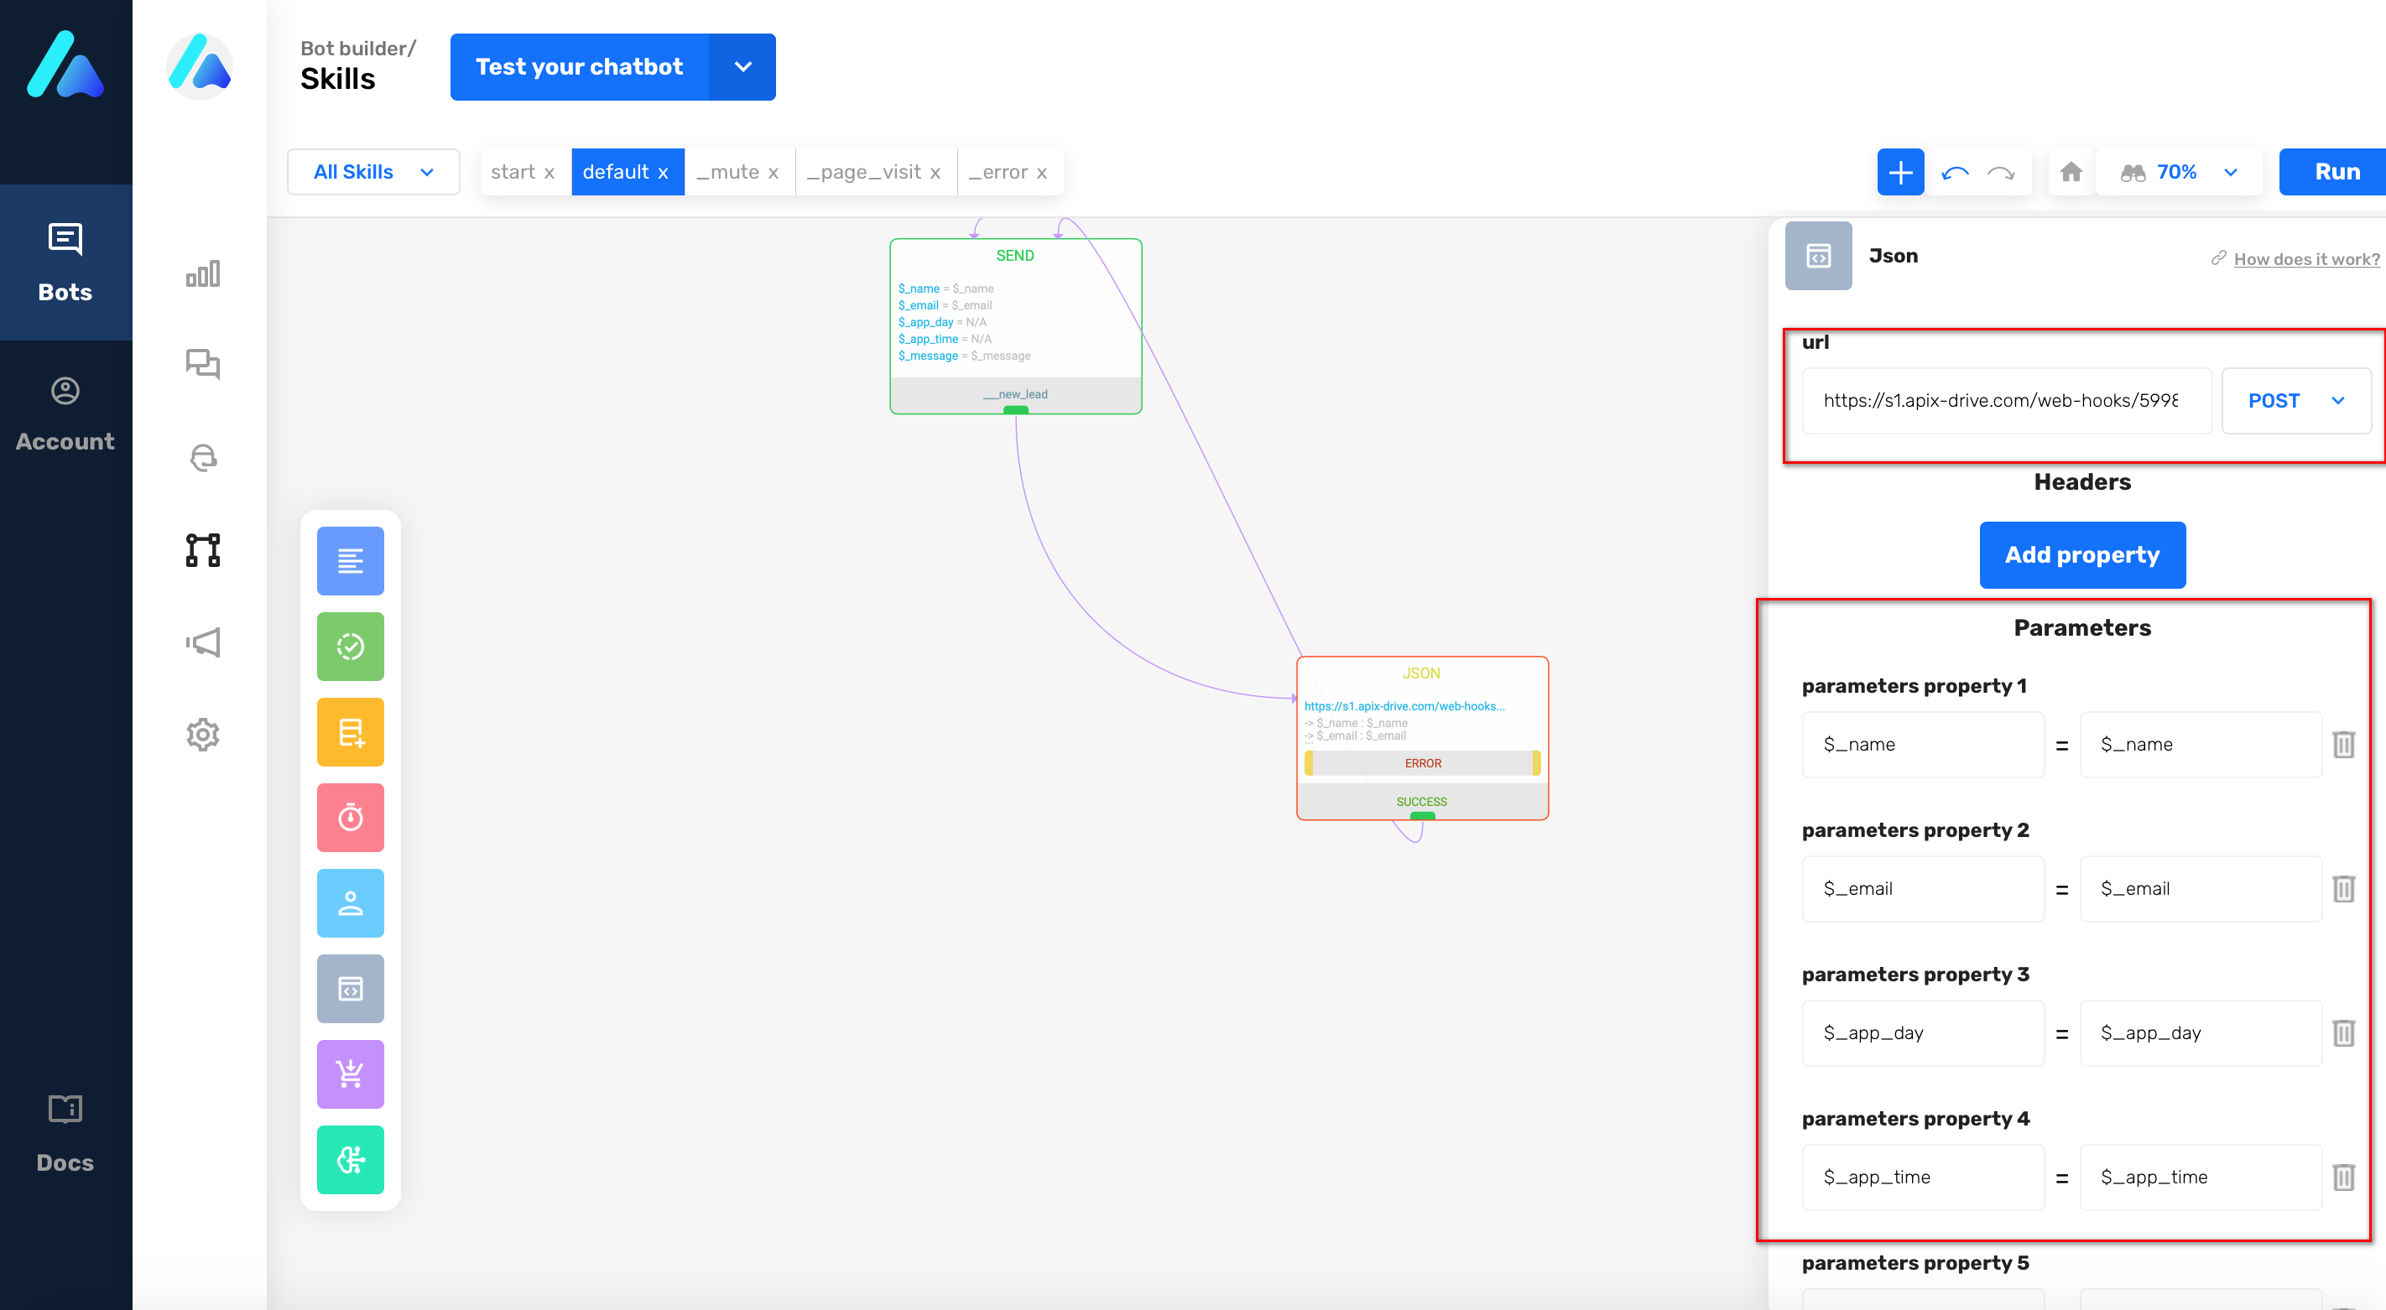Select the gray code JSON block
Image resolution: width=2386 pixels, height=1310 pixels.
[350, 989]
